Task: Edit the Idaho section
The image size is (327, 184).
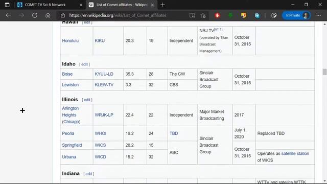Action: click(84, 64)
